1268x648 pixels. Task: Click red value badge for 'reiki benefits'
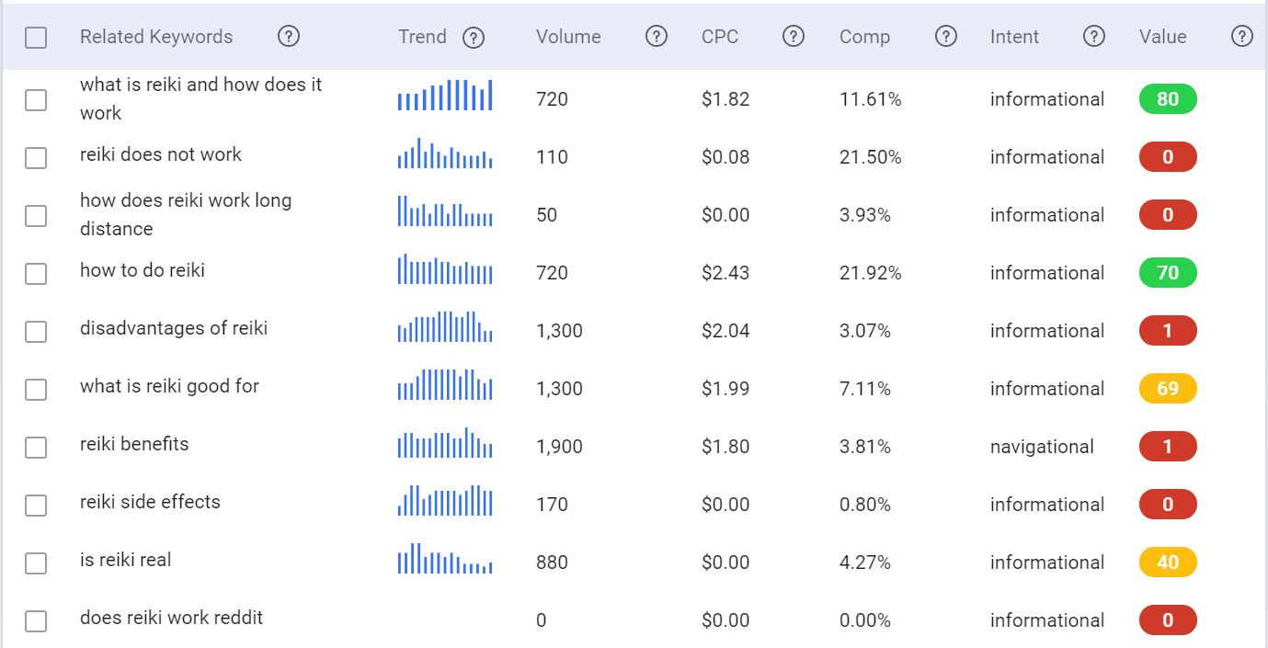1168,447
